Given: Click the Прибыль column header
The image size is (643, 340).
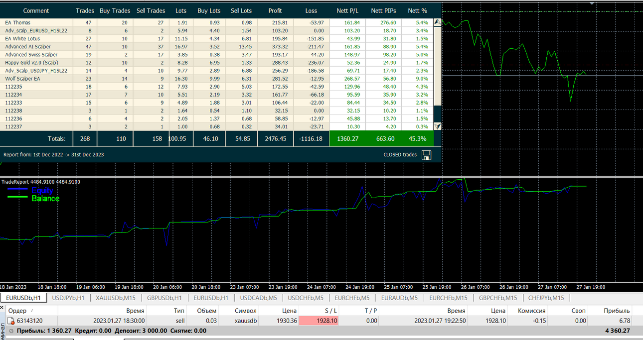Looking at the screenshot, I should click(617, 311).
